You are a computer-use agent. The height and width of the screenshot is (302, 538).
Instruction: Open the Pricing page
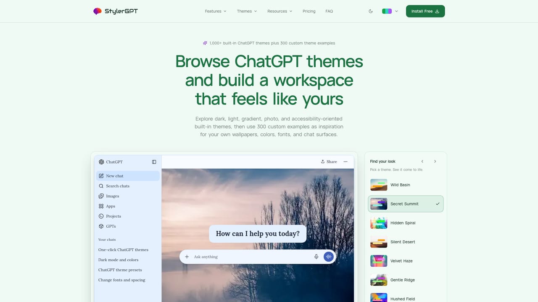[x=309, y=11]
